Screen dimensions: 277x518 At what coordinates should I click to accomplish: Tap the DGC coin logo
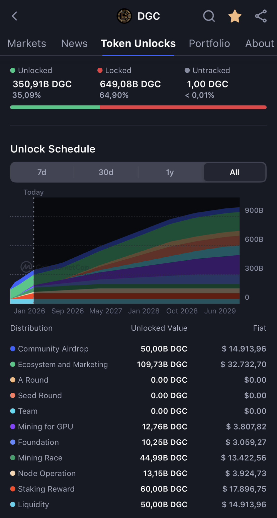[x=124, y=16]
